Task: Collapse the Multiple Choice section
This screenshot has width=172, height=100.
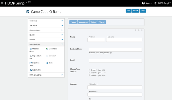Action: tap(46, 44)
